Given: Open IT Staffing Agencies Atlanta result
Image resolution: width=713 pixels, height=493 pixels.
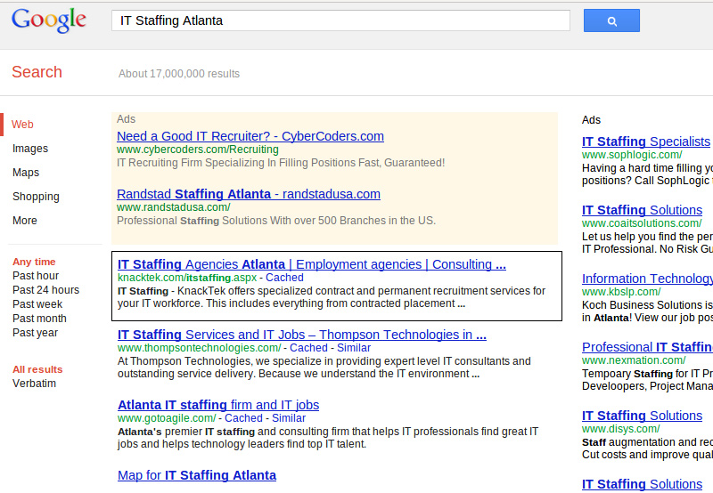Looking at the screenshot, I should pos(311,264).
